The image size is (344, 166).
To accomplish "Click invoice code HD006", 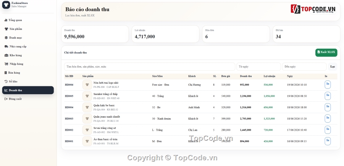I will (x=69, y=85).
